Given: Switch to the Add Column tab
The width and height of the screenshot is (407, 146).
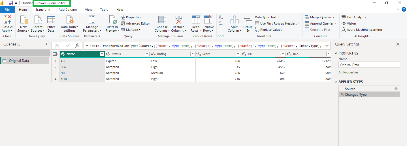Looking at the screenshot, I should 68,10.
